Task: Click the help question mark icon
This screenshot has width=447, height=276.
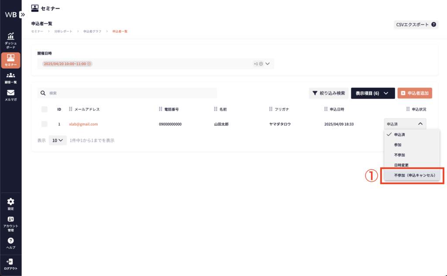Action: (10, 241)
